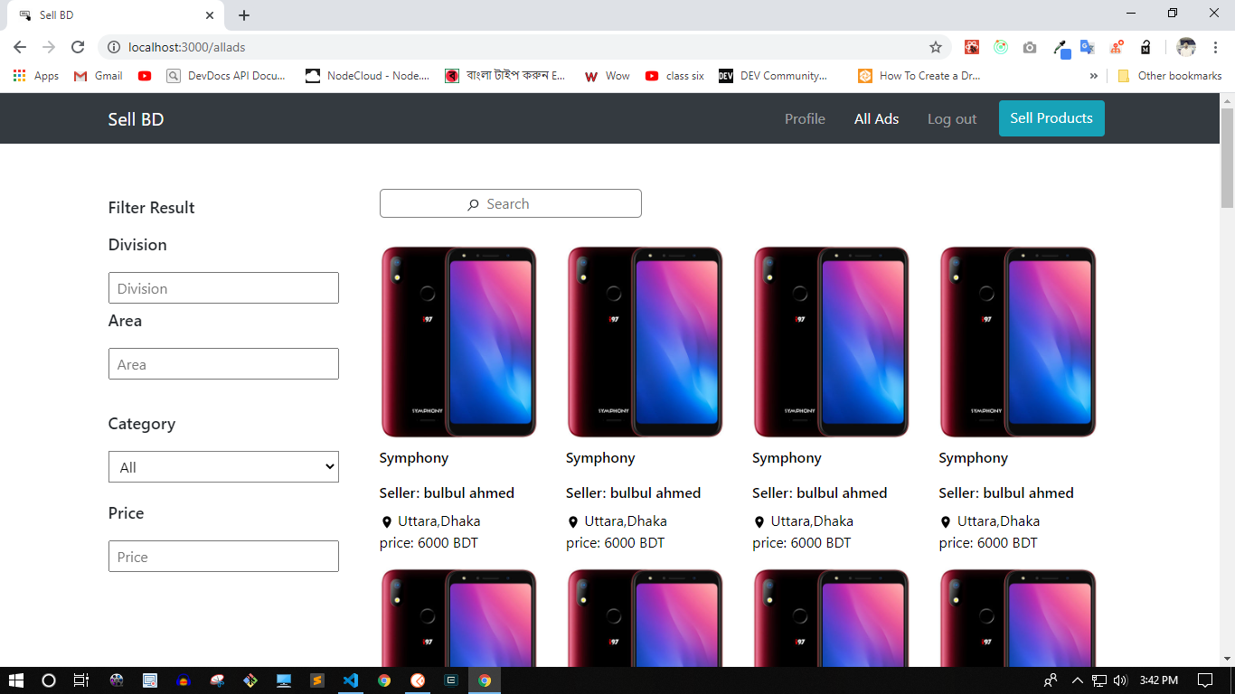Open the fourth Symphony phone image in top row
The image size is (1235, 694).
(1018, 342)
